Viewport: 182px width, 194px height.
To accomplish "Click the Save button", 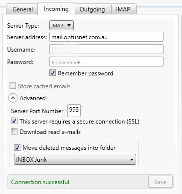I will pyautogui.click(x=160, y=182).
